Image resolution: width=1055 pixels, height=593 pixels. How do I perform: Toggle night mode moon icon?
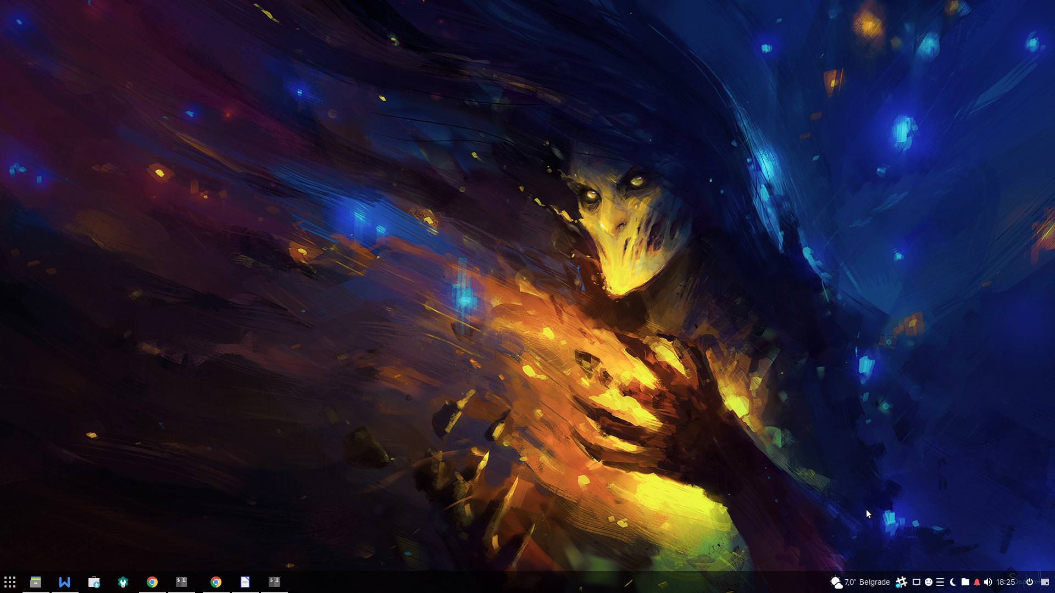point(953,582)
